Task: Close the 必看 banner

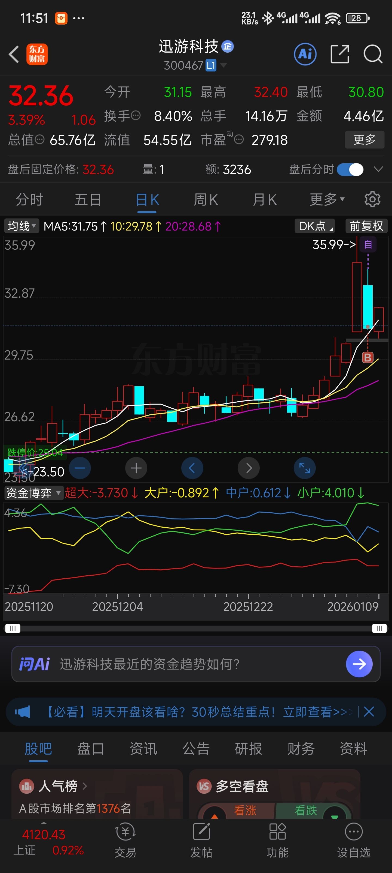Action: 369,712
